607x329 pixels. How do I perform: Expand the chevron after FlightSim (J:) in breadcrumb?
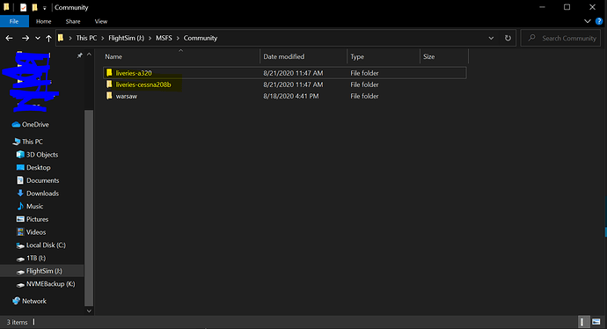(x=150, y=39)
